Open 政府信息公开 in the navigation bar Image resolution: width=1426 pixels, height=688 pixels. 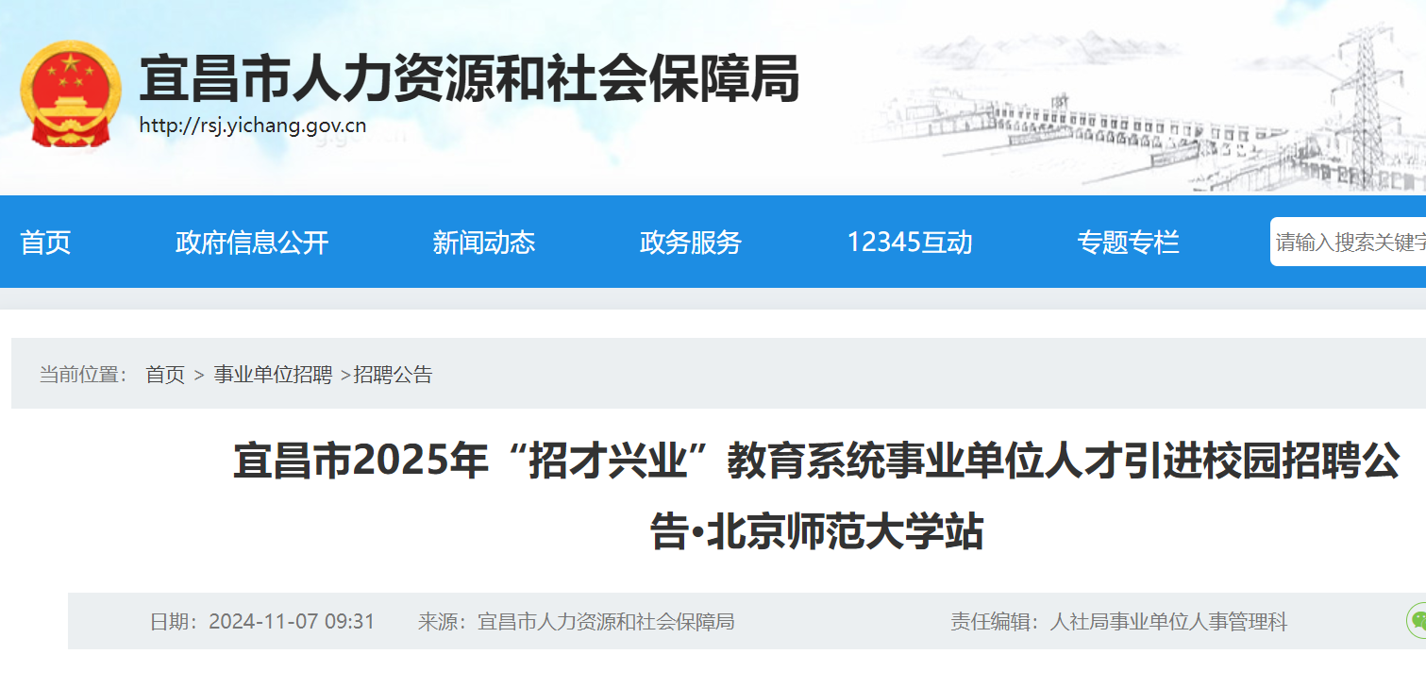pyautogui.click(x=252, y=243)
